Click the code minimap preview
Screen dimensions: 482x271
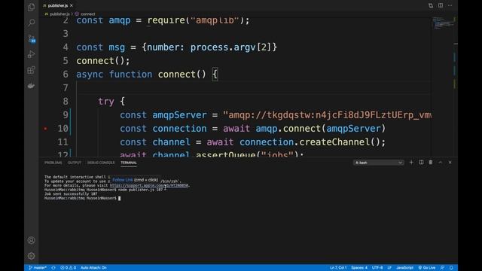[x=442, y=23]
